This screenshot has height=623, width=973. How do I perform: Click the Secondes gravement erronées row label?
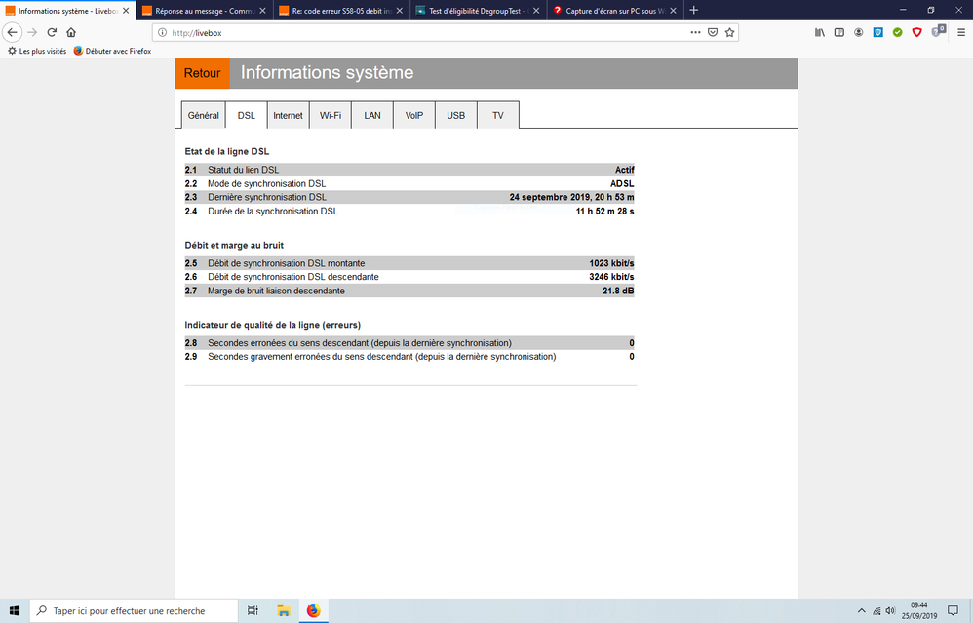click(x=381, y=357)
